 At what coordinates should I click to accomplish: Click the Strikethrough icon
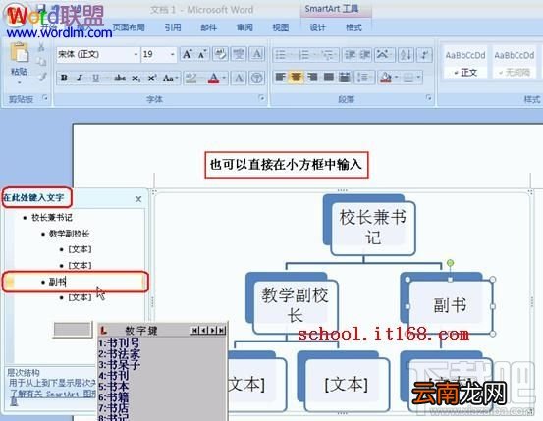click(120, 79)
